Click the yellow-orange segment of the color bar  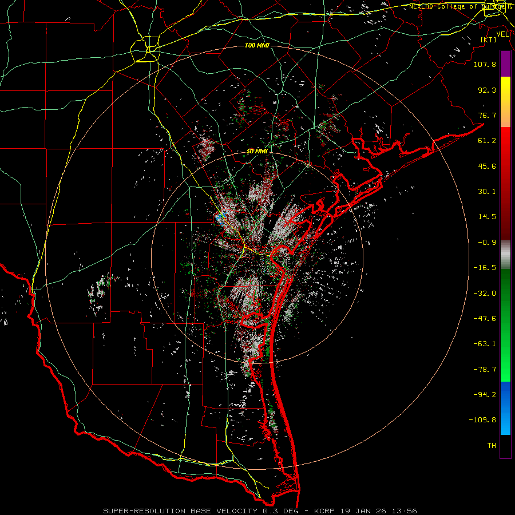tap(505, 102)
